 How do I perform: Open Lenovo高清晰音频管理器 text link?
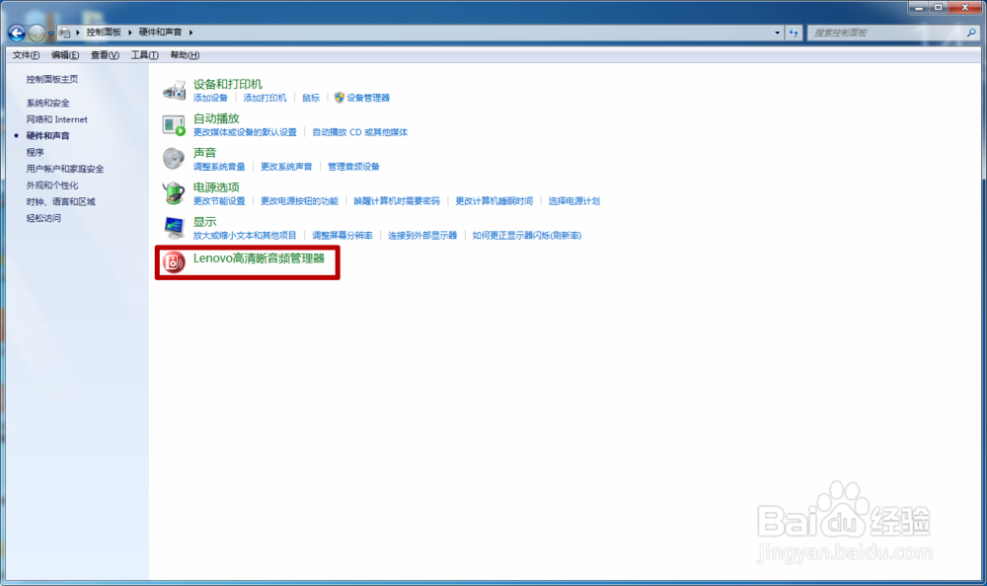tap(259, 258)
